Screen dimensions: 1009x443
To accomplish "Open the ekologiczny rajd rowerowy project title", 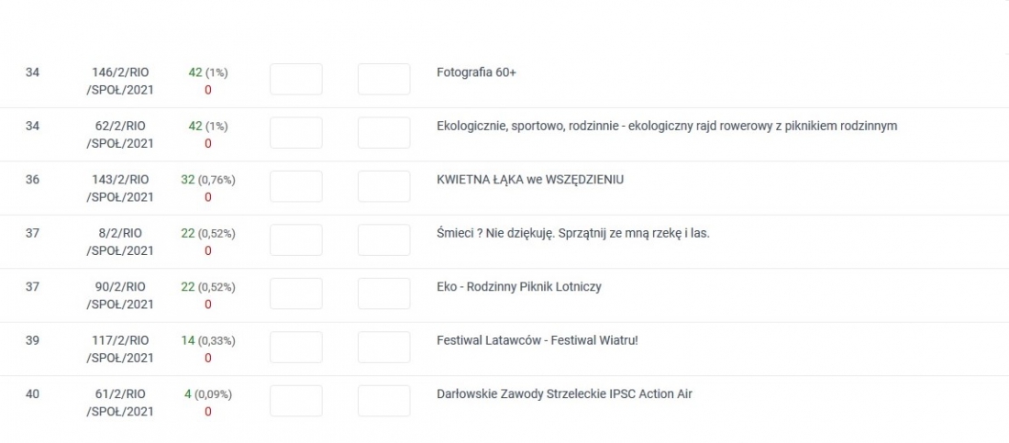I will tap(666, 126).
